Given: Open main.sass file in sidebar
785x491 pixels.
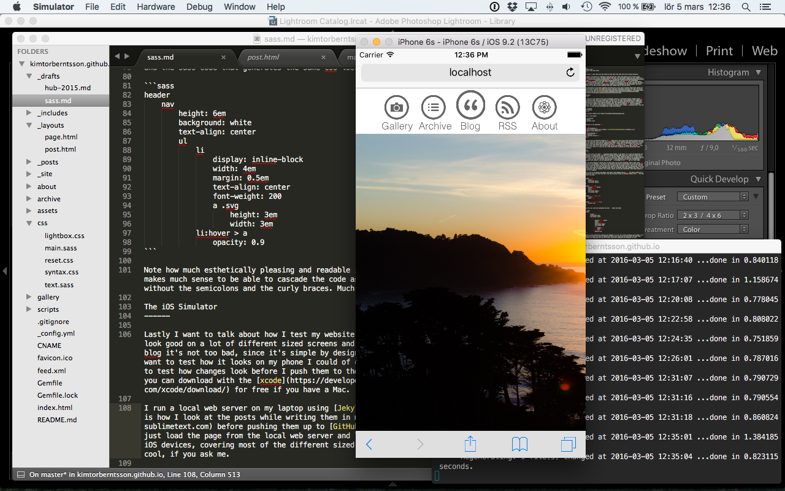Looking at the screenshot, I should coord(61,248).
